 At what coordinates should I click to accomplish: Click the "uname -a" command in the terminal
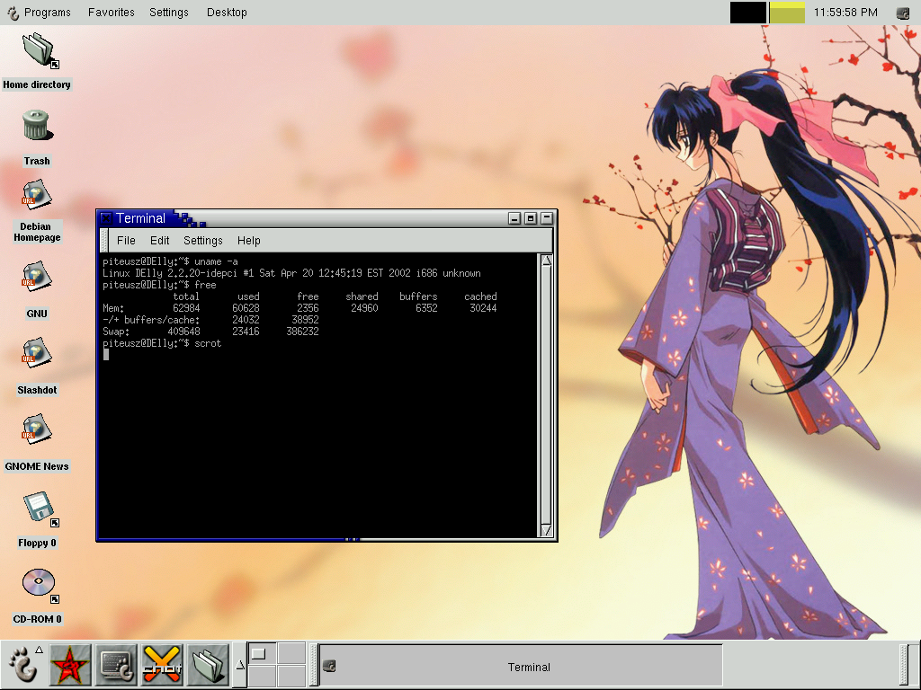tap(216, 261)
